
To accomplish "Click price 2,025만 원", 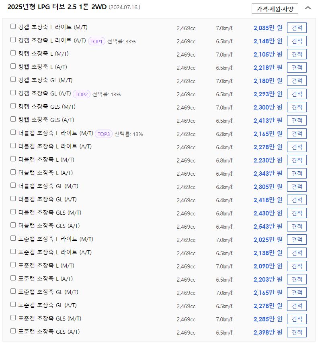I will 268,239.
